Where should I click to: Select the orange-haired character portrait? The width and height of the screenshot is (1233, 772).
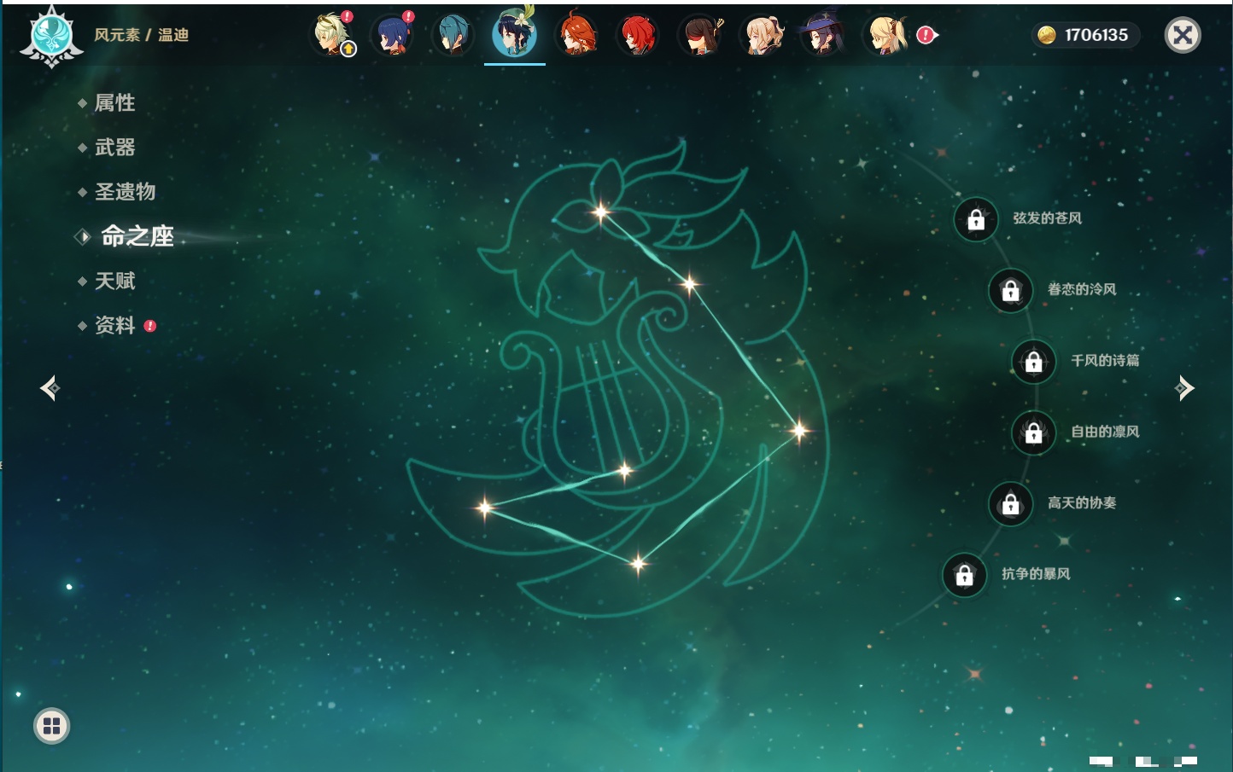coord(576,35)
